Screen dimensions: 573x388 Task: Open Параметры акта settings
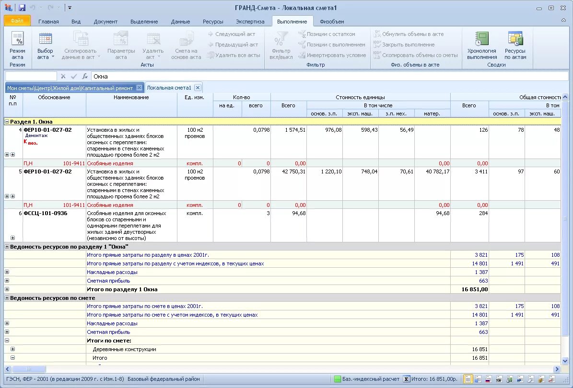coord(121,39)
